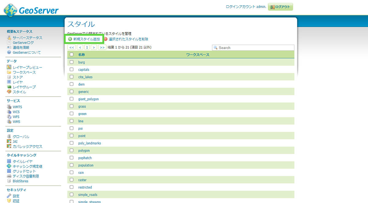Image resolution: width=368 pixels, height=203 pixels.
Task: Click the JAI settings icon
Action: [x=9, y=141]
